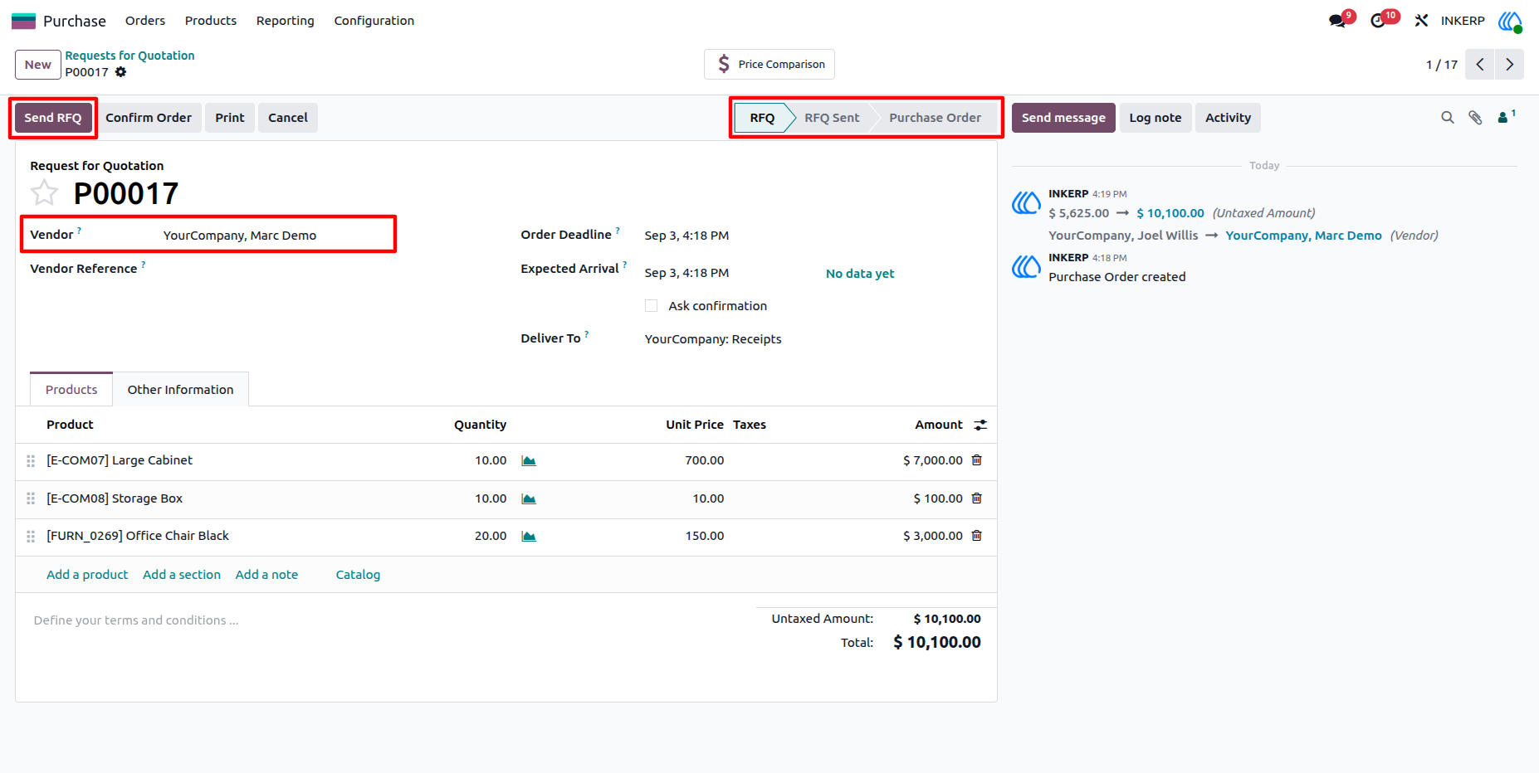
Task: Follow the Add a product link
Action: tap(87, 575)
